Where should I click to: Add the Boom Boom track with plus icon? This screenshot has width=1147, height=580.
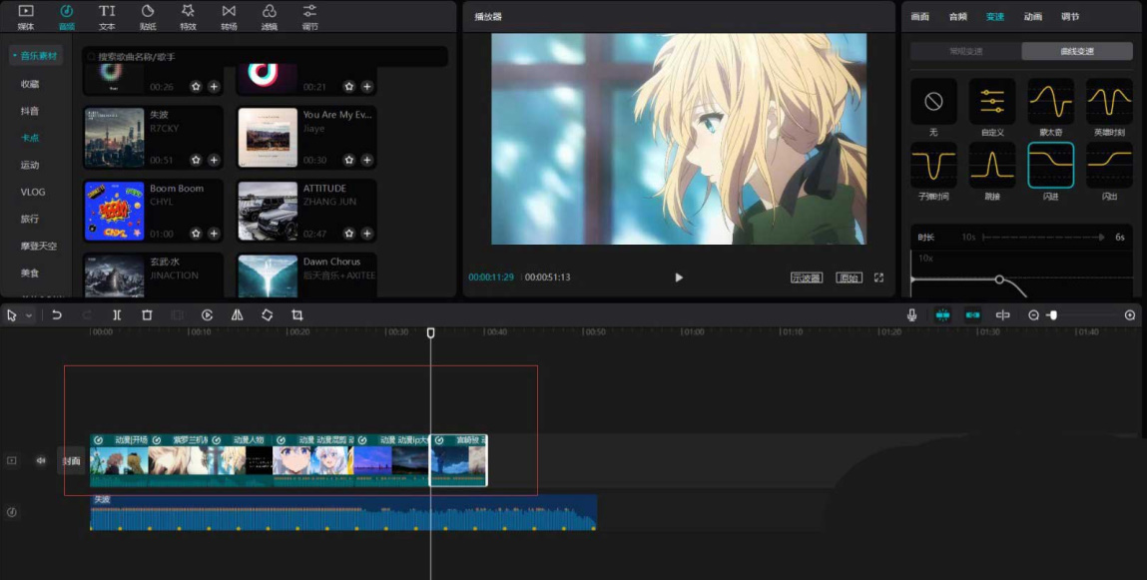(214, 234)
